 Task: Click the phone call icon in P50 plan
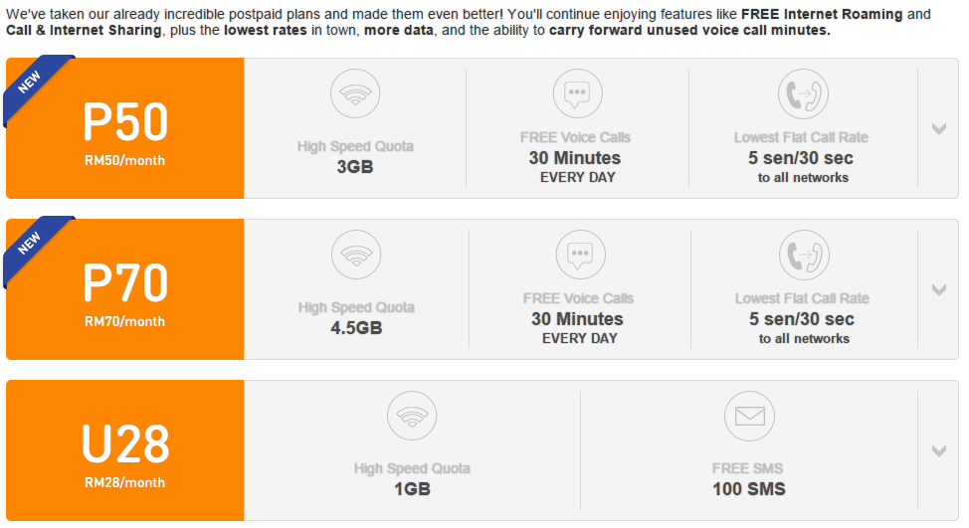coord(803,93)
